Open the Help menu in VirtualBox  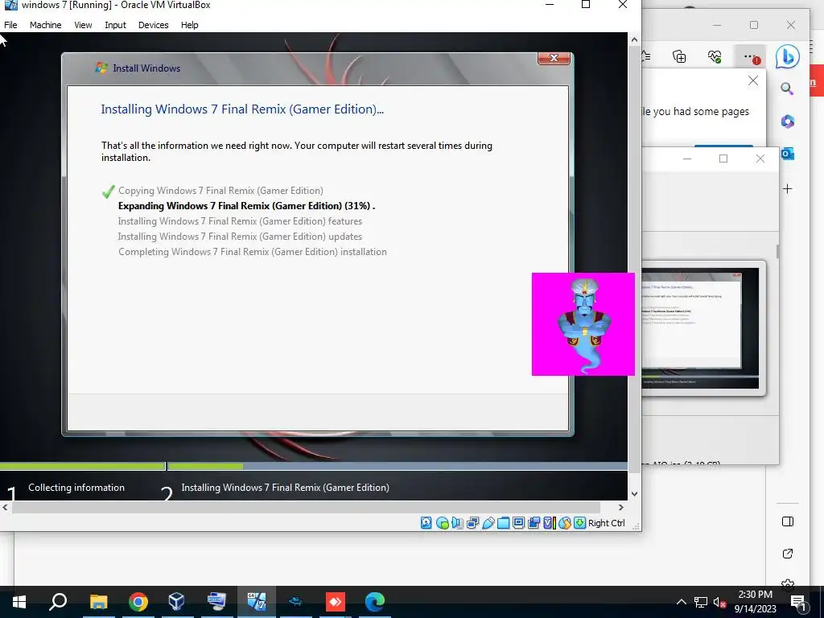coord(189,25)
